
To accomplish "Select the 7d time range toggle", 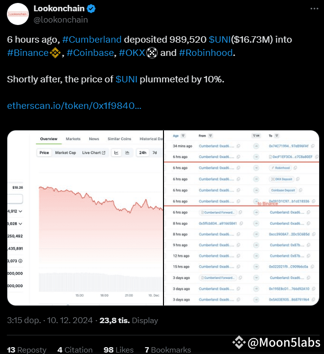I will click(155, 152).
